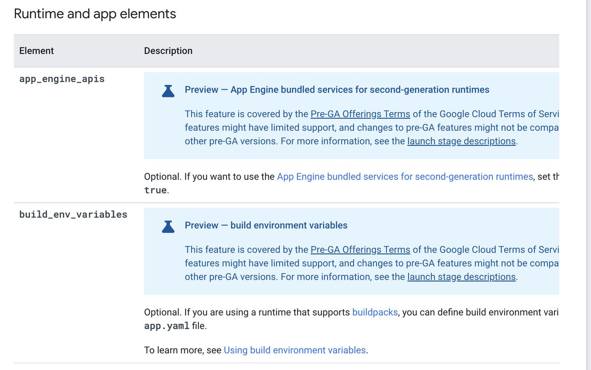Open Using build environment variables link
Viewport: 591px width, 370px height.
[x=295, y=350]
